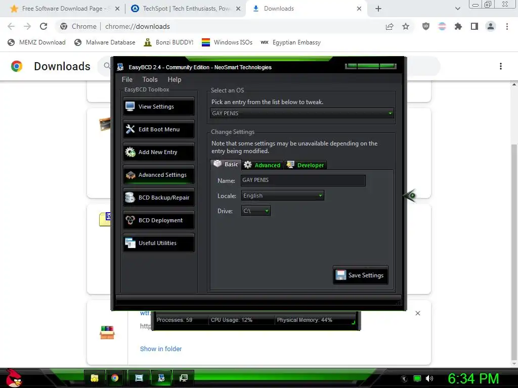The width and height of the screenshot is (518, 388).
Task: Open a new Chrome tab
Action: (378, 9)
